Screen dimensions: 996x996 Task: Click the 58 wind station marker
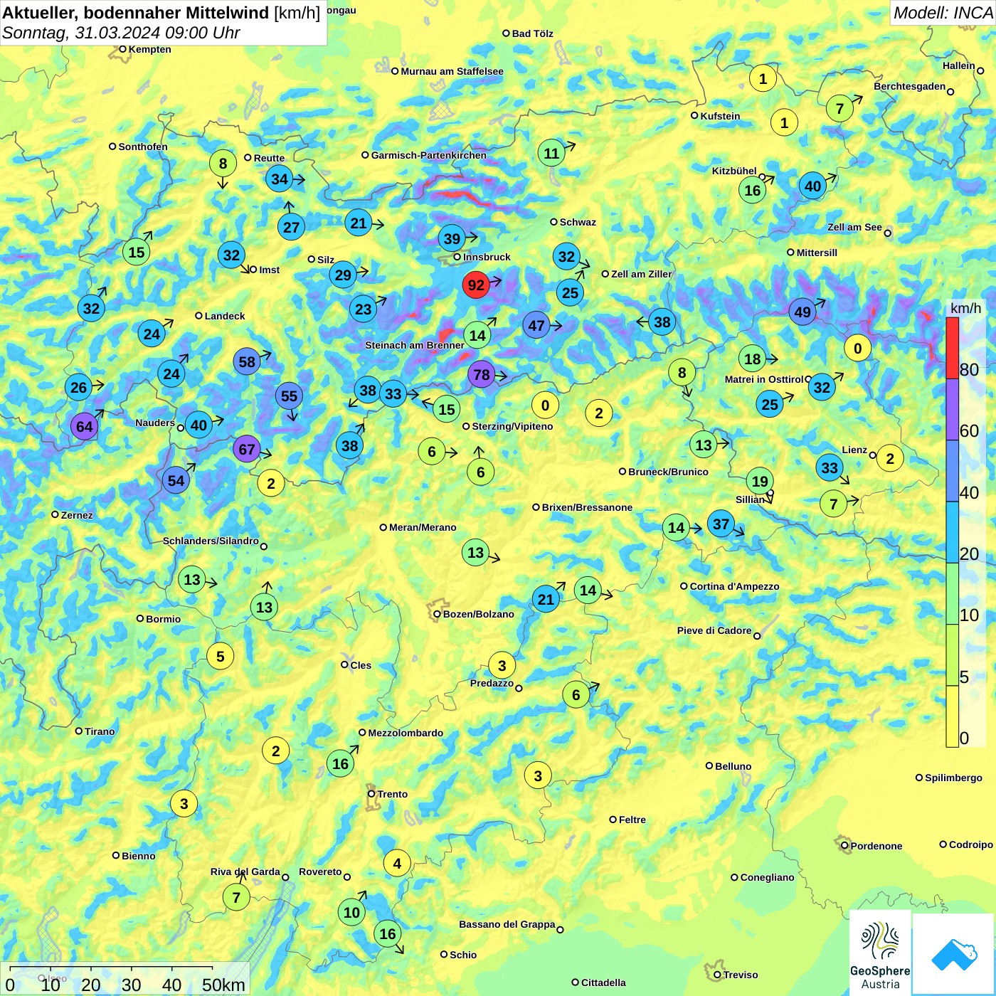pyautogui.click(x=247, y=361)
